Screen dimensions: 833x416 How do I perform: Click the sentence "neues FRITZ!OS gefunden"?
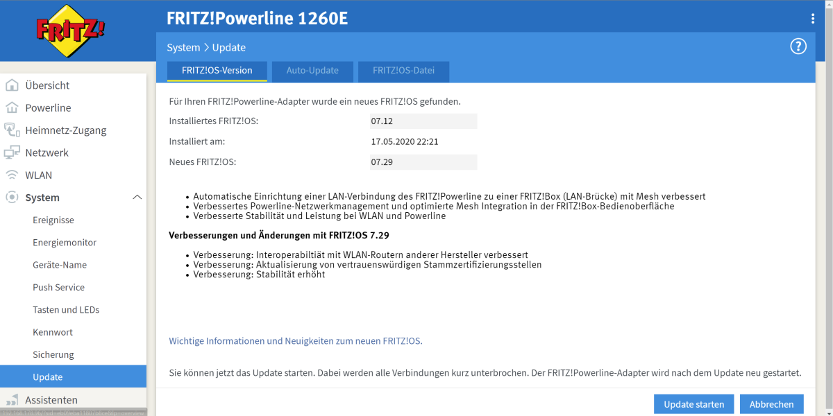pos(315,101)
